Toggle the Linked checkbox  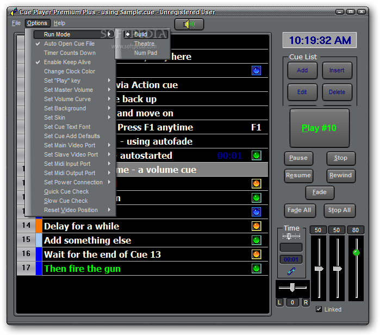[x=319, y=309]
